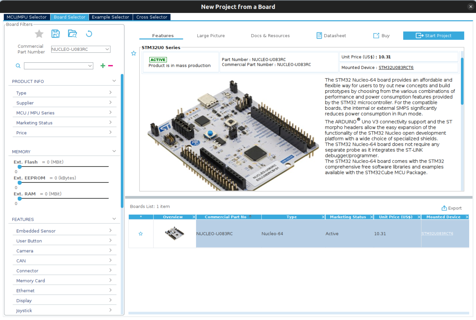
Task: Open the STM32U083RCT6 mounted device link
Action: point(396,67)
